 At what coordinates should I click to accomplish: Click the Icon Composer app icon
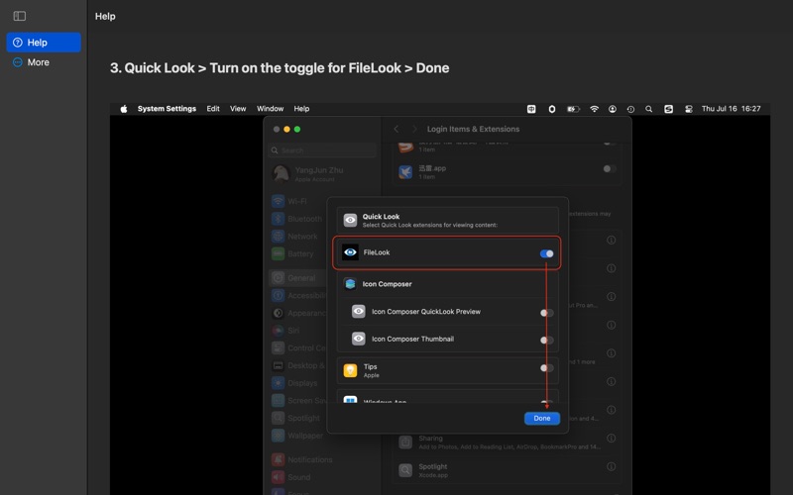coord(350,284)
